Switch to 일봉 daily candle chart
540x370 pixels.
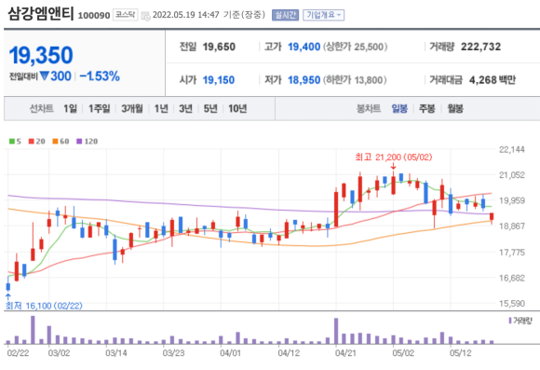(x=399, y=109)
